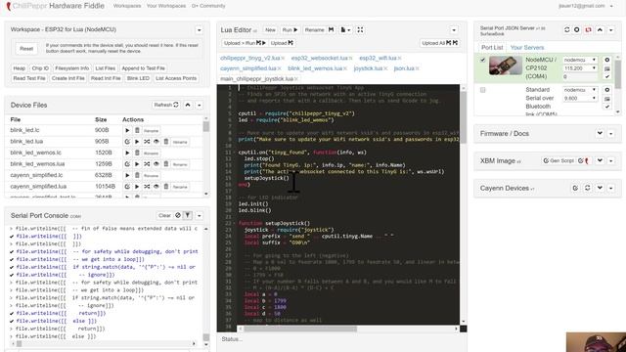Open the Serial Port Console dropdown caret
This screenshot has height=352, width=626.
click(x=199, y=215)
